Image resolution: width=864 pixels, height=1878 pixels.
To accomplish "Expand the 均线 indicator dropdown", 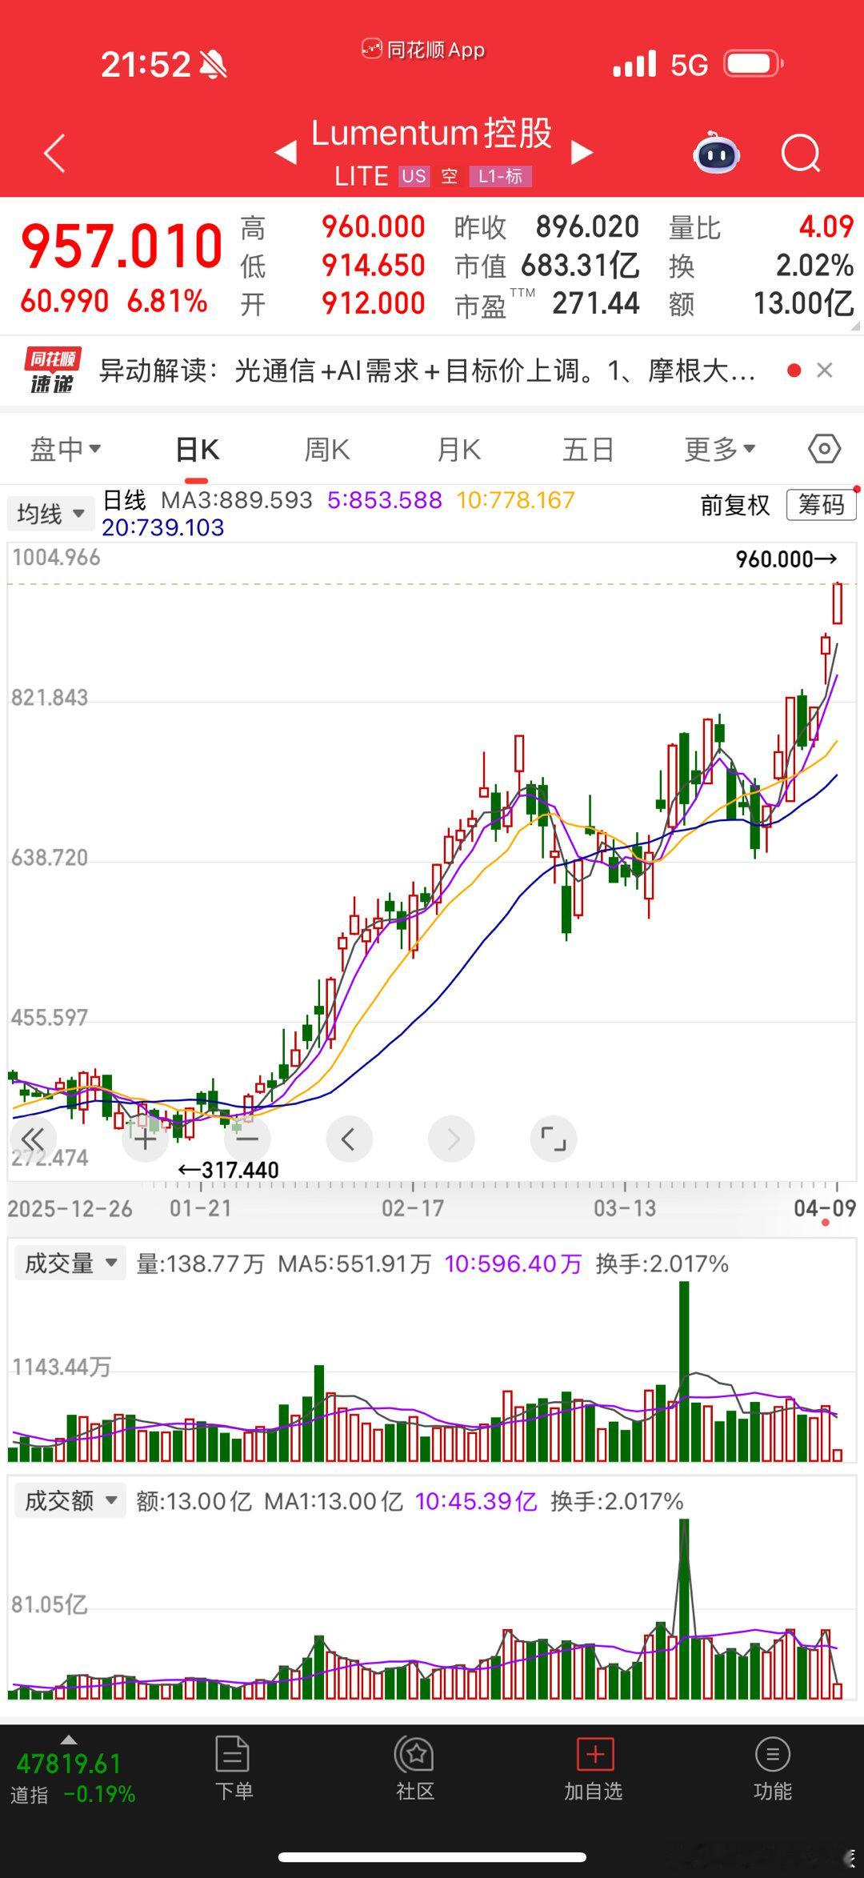I will click(x=51, y=513).
